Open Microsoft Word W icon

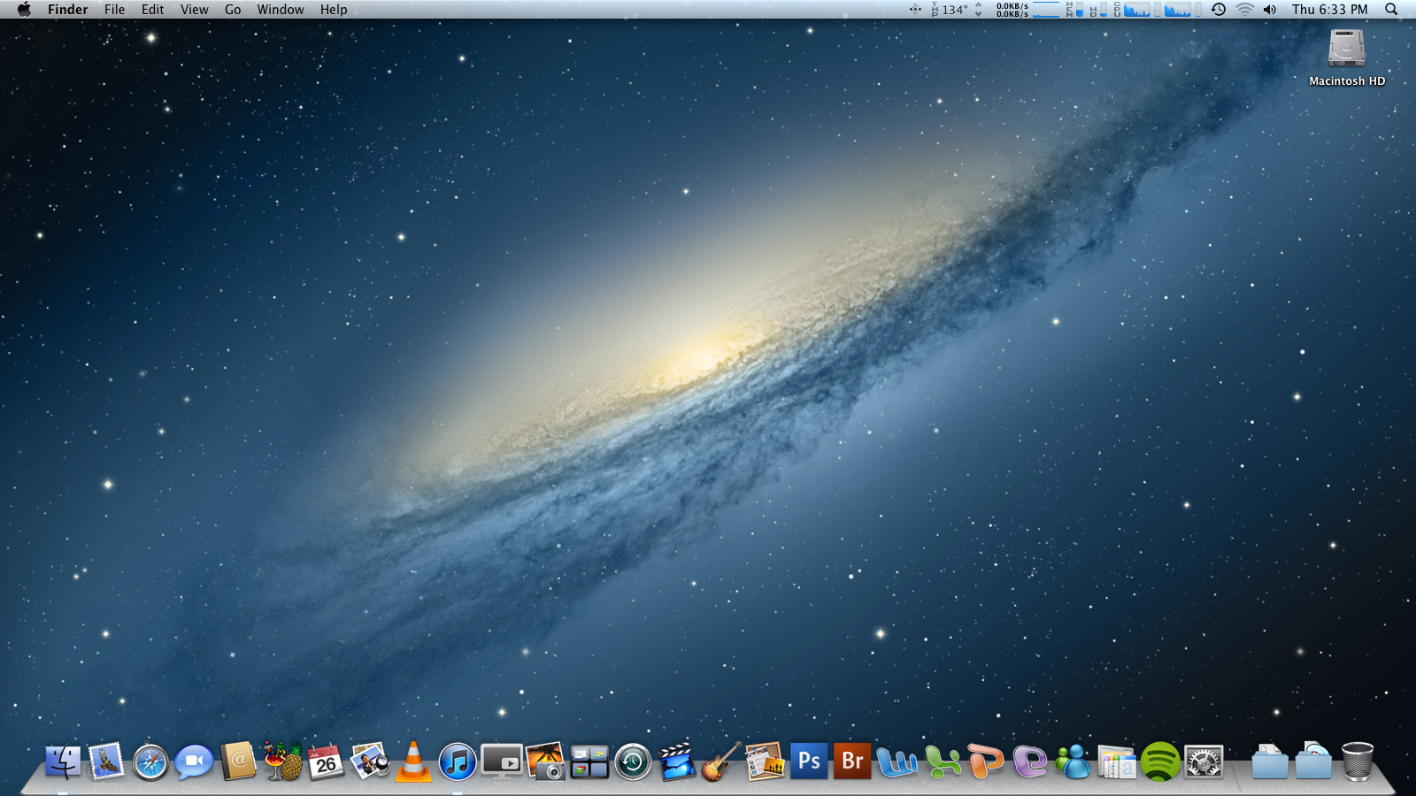click(897, 762)
